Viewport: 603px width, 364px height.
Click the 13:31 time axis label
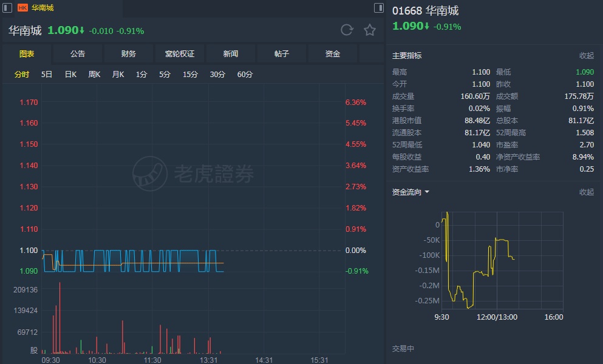[208, 360]
